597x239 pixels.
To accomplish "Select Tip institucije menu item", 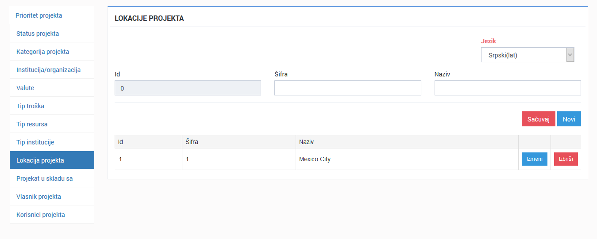I will [x=35, y=142].
